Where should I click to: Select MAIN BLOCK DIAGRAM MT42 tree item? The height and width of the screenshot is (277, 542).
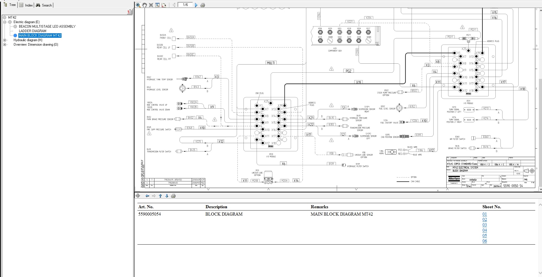(x=40, y=36)
